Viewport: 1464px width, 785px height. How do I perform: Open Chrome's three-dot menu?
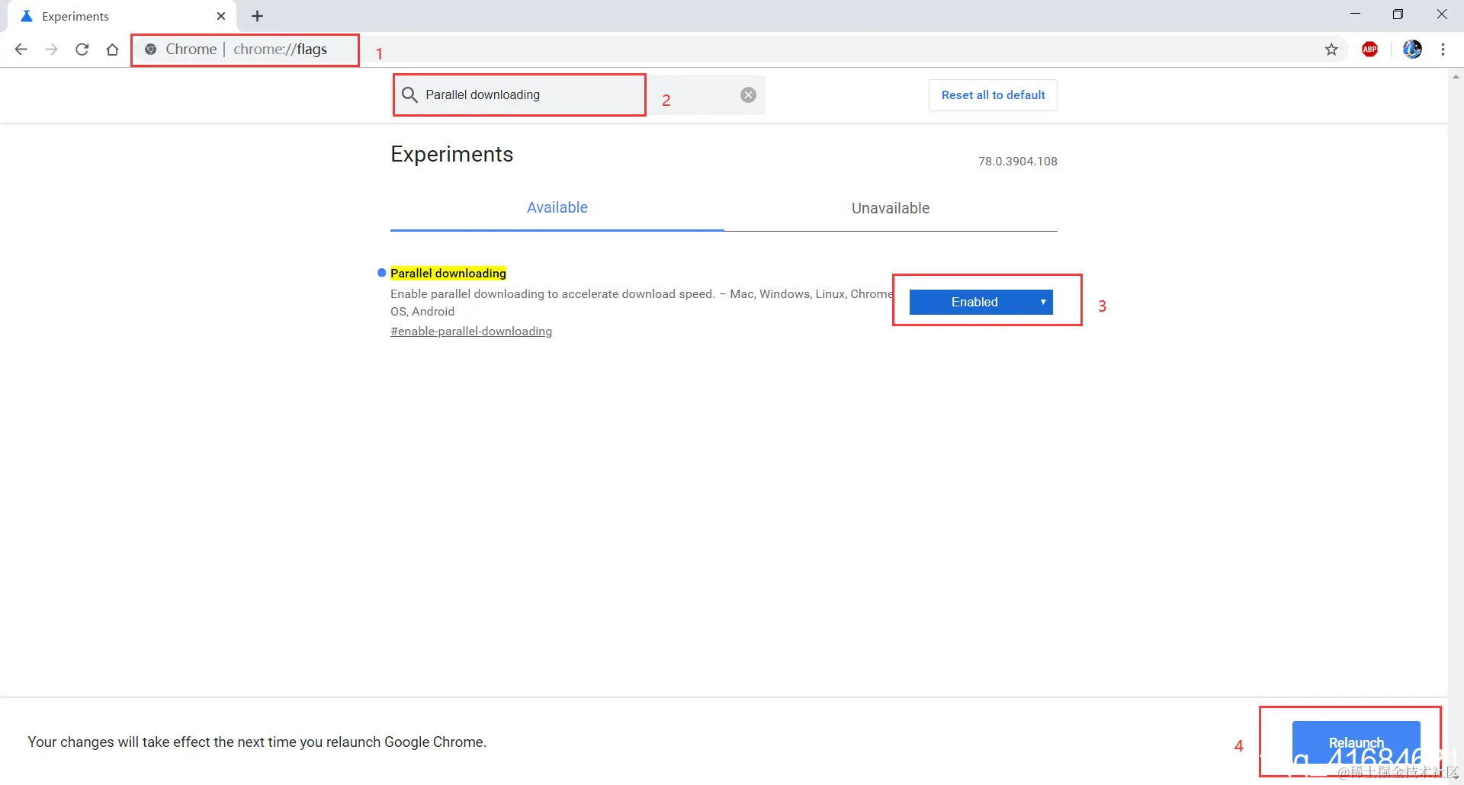[x=1443, y=50]
